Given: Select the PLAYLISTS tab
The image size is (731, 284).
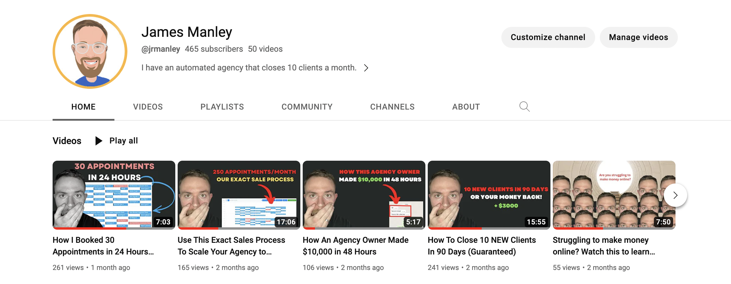Looking at the screenshot, I should pyautogui.click(x=222, y=107).
